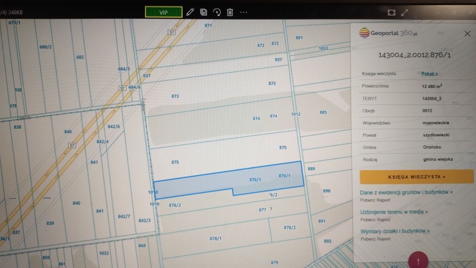Click parcel label 879 on map
Screen dimensions: 476x268
(x=275, y=263)
